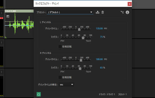
Task: Click the R channel 180.00 ms value
Action: [99, 59]
